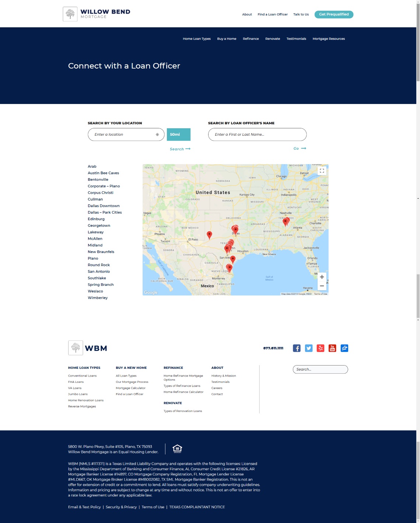Open Mortgage Resources navigation menu
The image size is (420, 523).
329,39
